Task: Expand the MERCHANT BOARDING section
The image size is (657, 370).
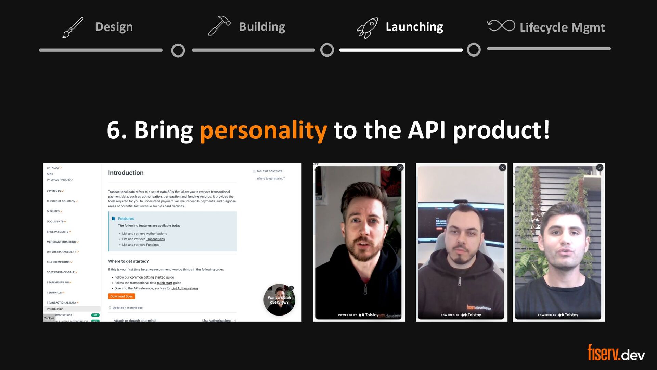Action: 63,242
